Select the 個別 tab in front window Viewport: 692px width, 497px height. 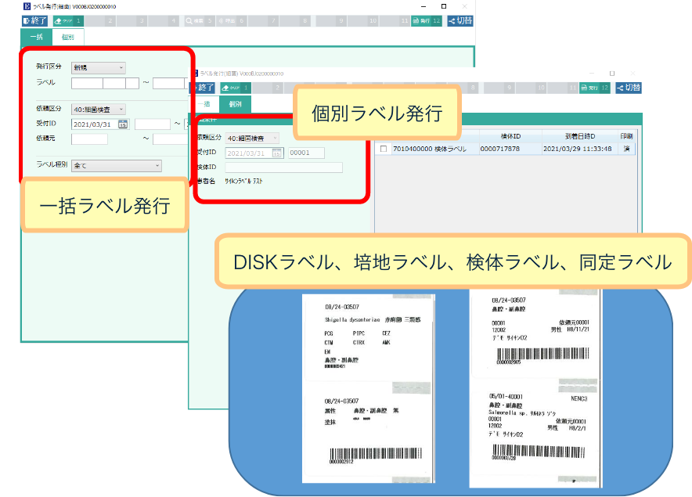point(235,103)
